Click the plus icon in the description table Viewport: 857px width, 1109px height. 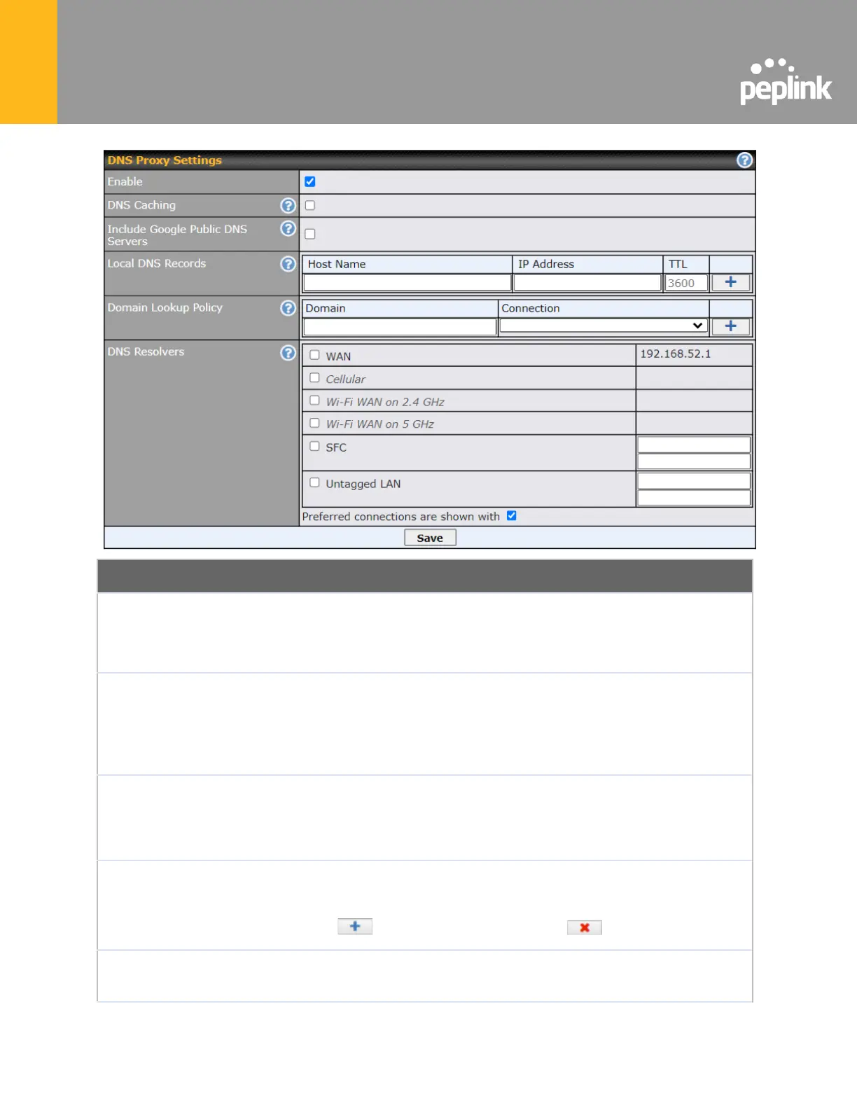(x=355, y=926)
